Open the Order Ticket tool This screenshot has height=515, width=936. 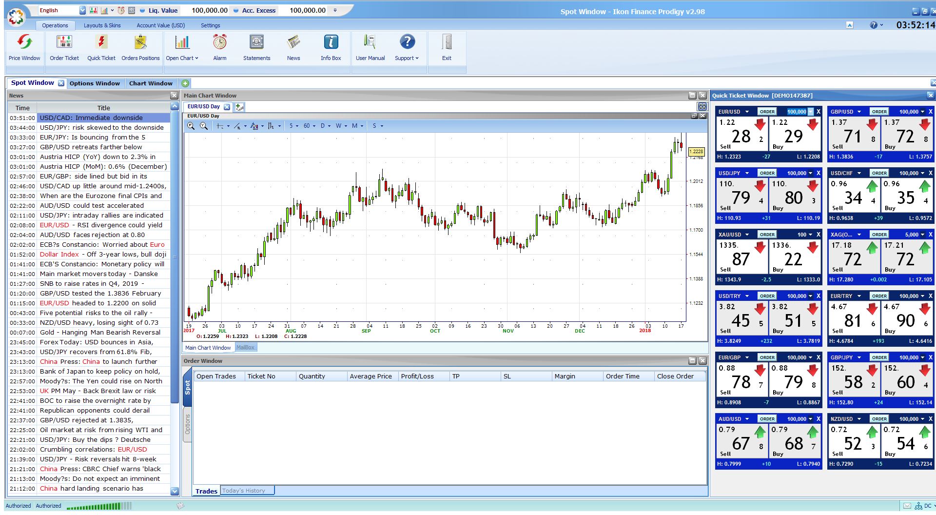click(x=64, y=47)
